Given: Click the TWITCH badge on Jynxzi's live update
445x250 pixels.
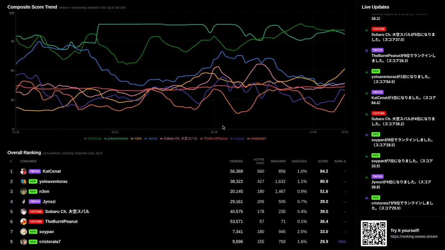Looking at the screenshot, I should tap(378, 176).
